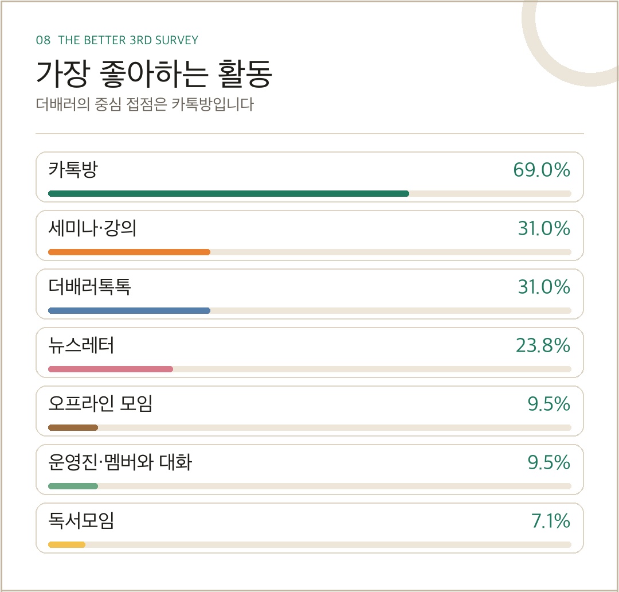
Task: Click the blue 더배러톡톡 progress bar
Action: pos(129,310)
